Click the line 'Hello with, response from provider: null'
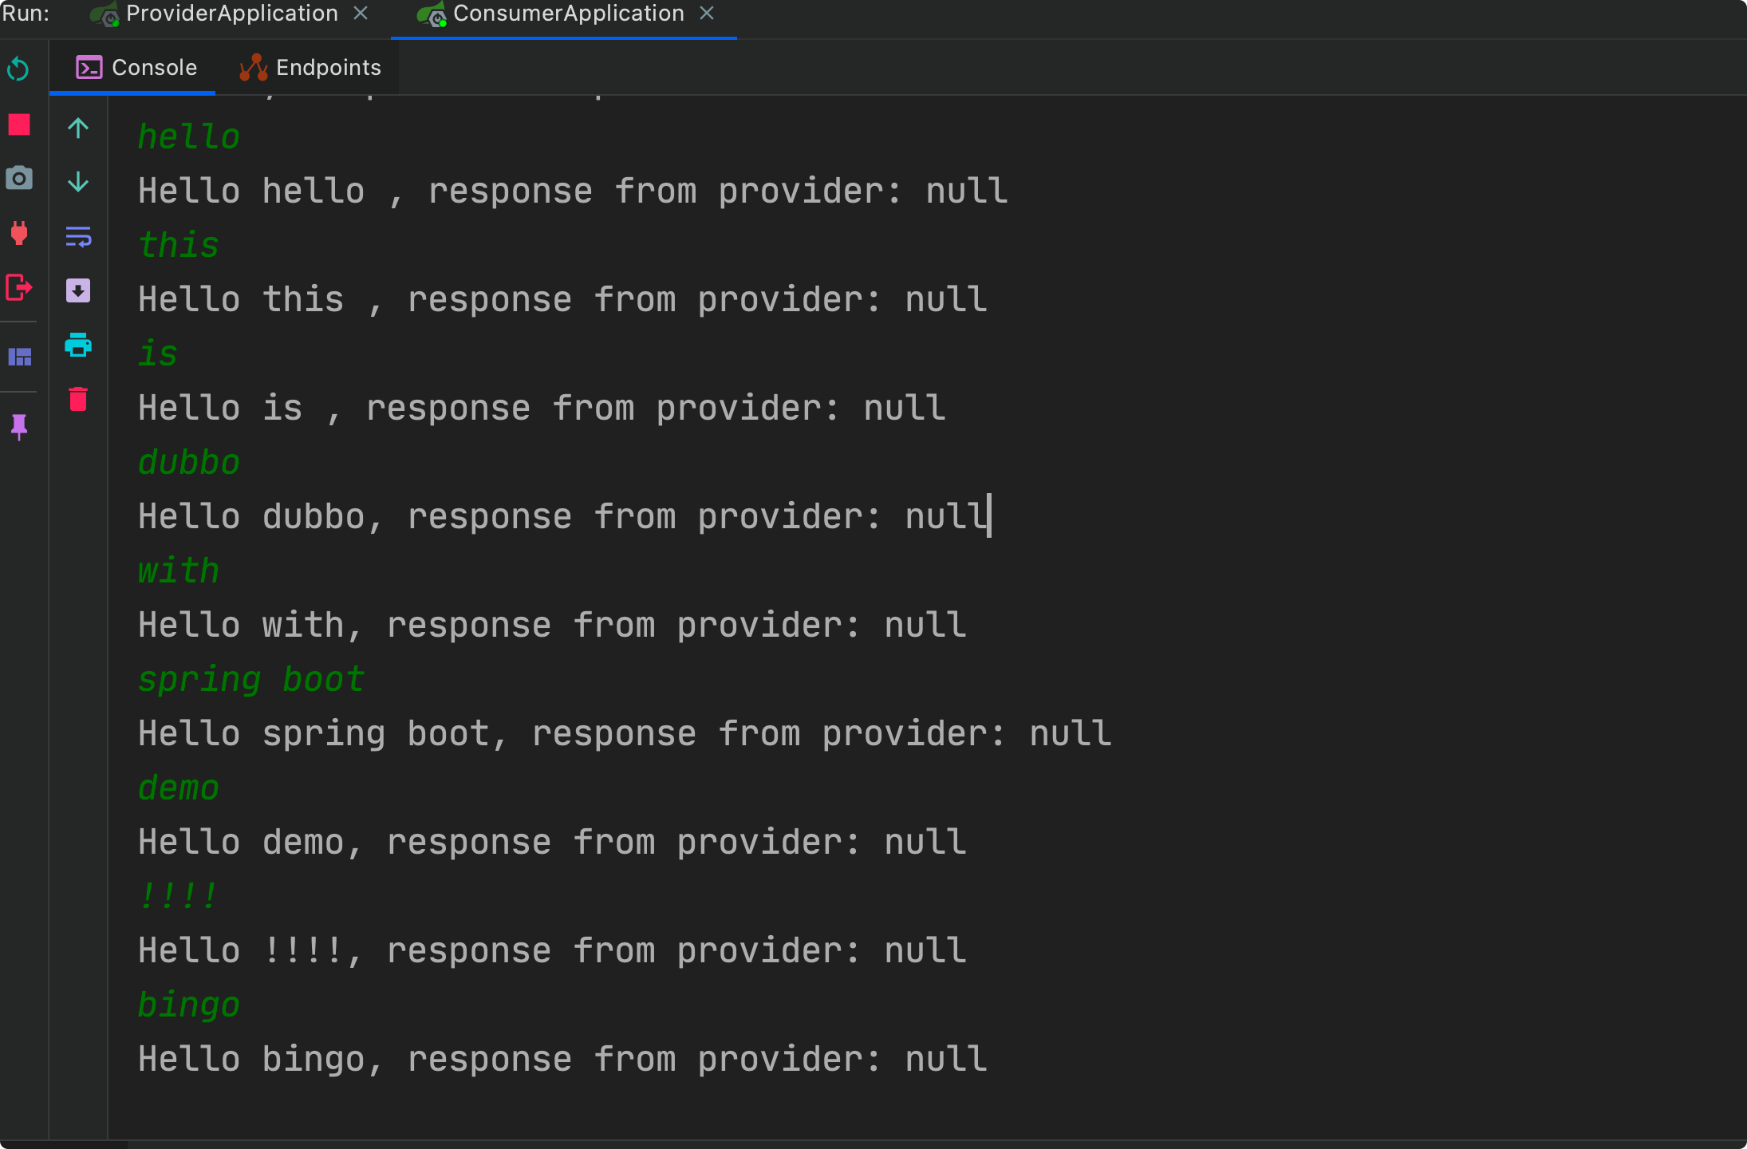1747x1149 pixels. (x=553, y=625)
